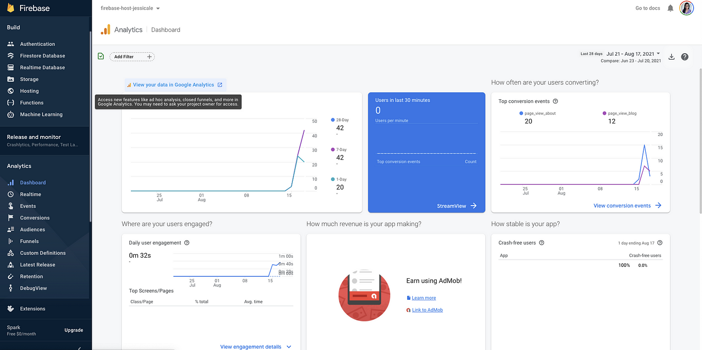
Task: Toggle the 28-Day series legend
Action: (x=340, y=120)
